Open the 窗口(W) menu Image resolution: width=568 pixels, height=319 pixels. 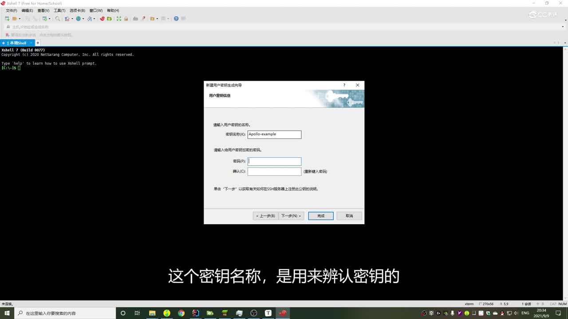pyautogui.click(x=96, y=11)
